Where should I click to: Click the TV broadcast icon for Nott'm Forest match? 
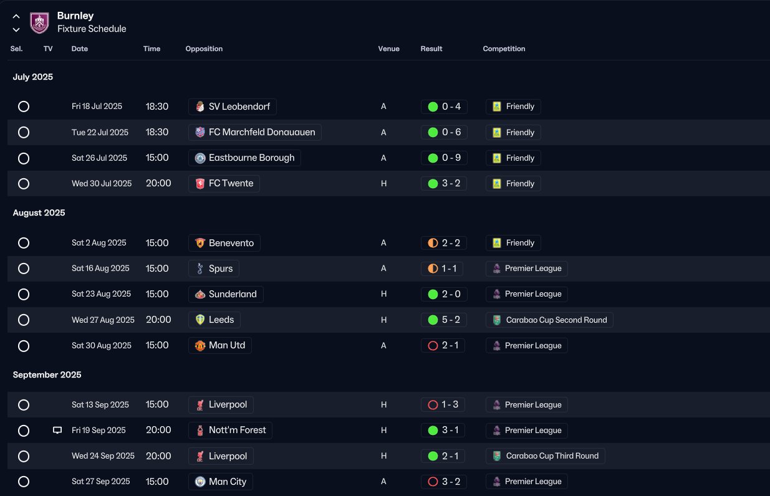coord(57,430)
